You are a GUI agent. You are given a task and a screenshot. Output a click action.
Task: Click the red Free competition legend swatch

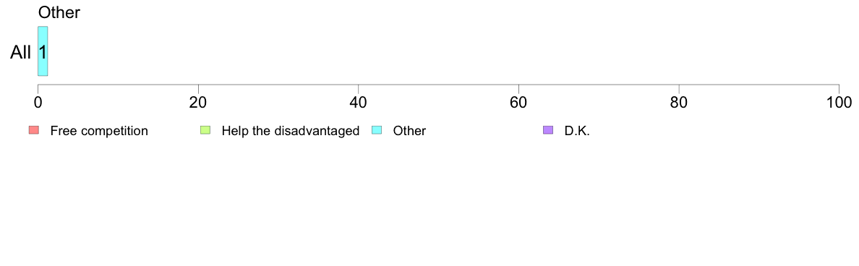(x=34, y=130)
